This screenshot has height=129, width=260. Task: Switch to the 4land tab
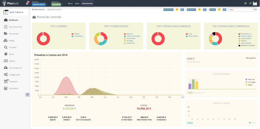coord(70,3)
